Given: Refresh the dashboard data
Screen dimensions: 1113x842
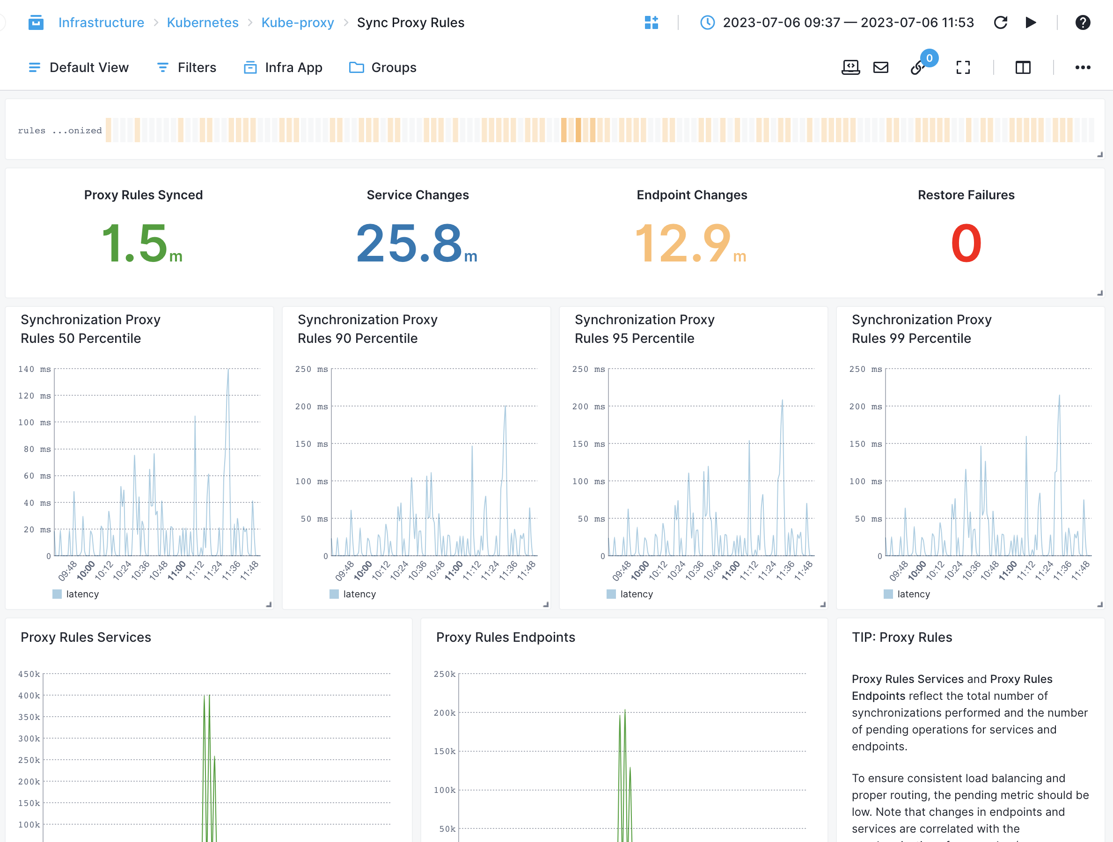Looking at the screenshot, I should click(1000, 22).
